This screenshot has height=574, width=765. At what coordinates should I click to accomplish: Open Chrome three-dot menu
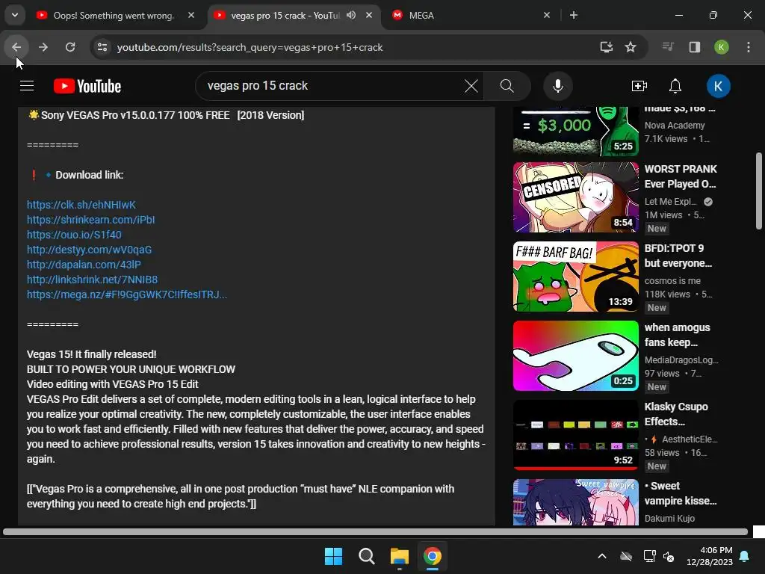coord(749,47)
